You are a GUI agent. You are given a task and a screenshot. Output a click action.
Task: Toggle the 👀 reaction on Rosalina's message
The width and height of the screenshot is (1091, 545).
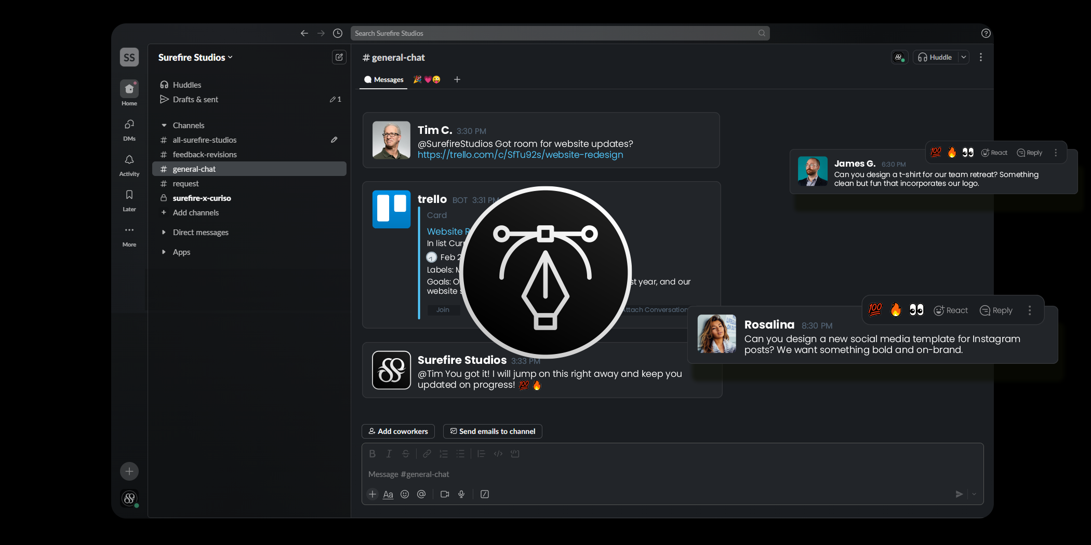point(916,309)
